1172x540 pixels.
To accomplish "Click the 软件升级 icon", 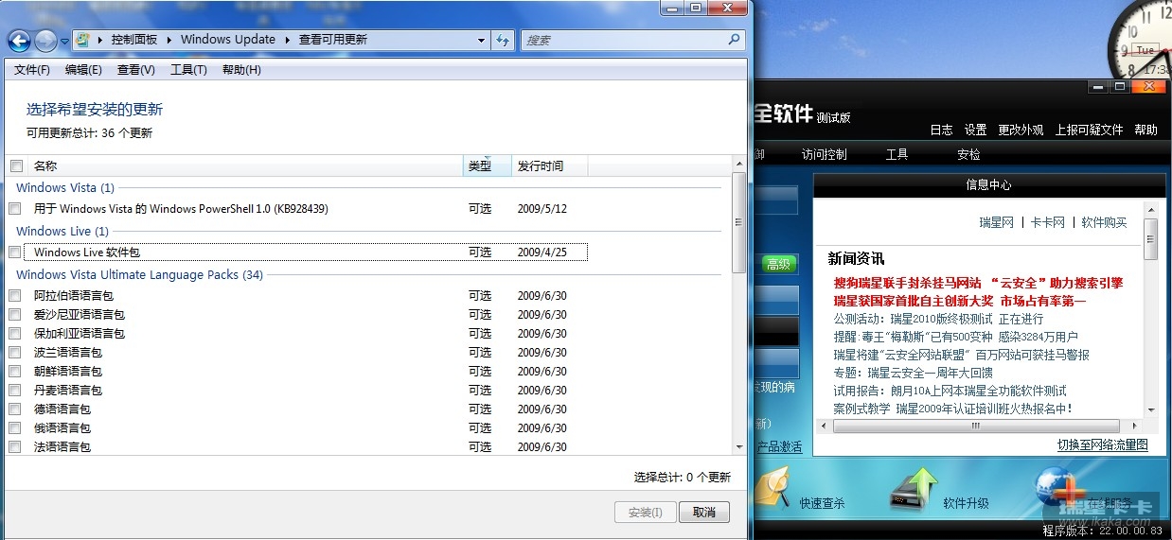I will (x=913, y=487).
